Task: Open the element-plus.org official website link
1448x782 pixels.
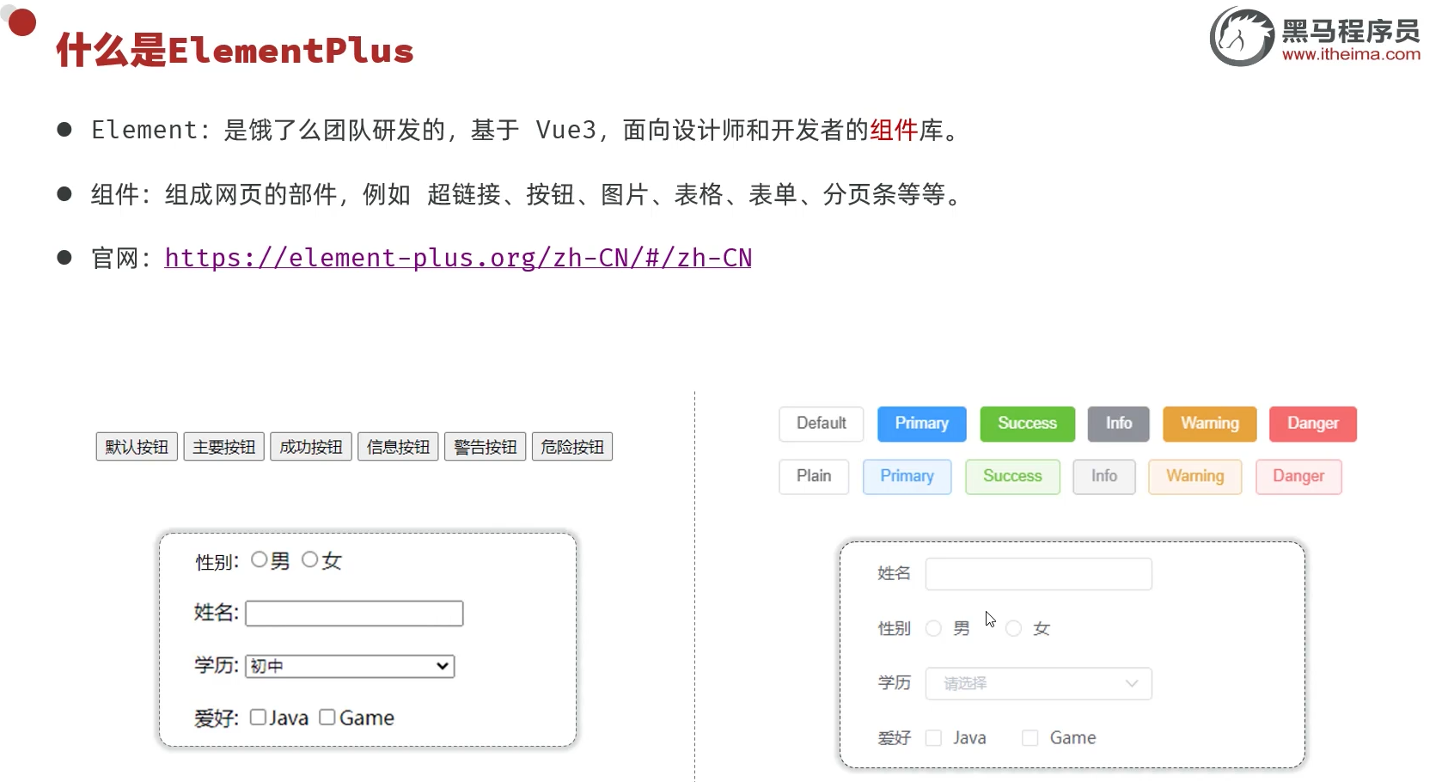Action: (458, 258)
